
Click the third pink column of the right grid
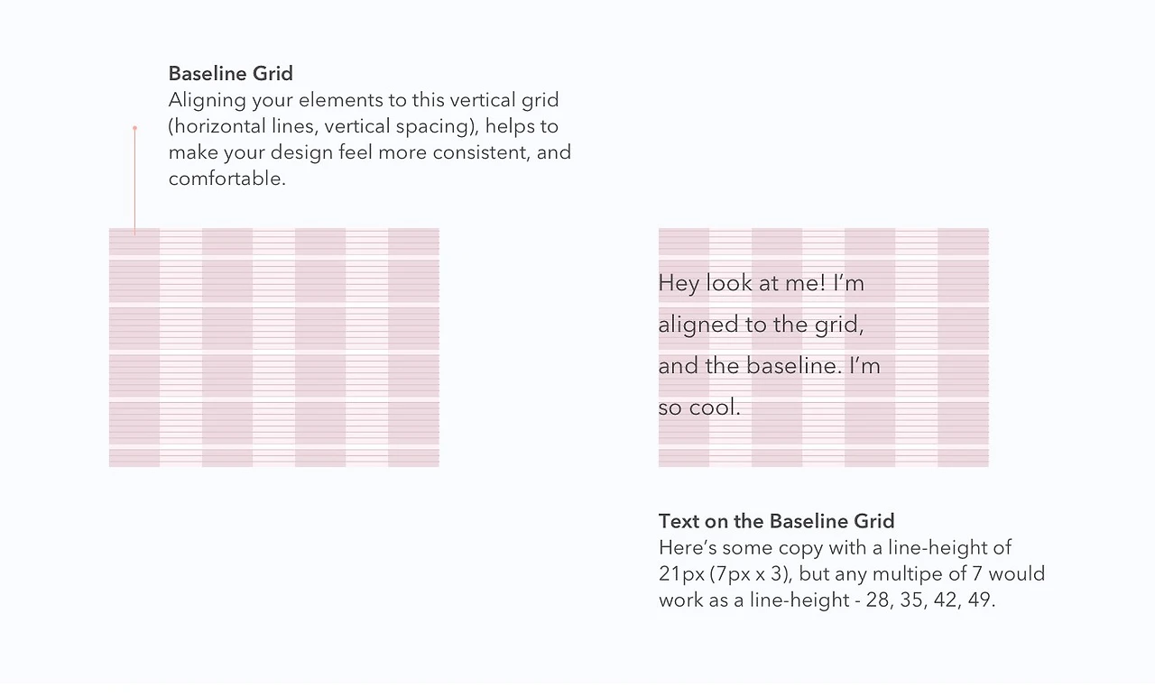pos(870,347)
